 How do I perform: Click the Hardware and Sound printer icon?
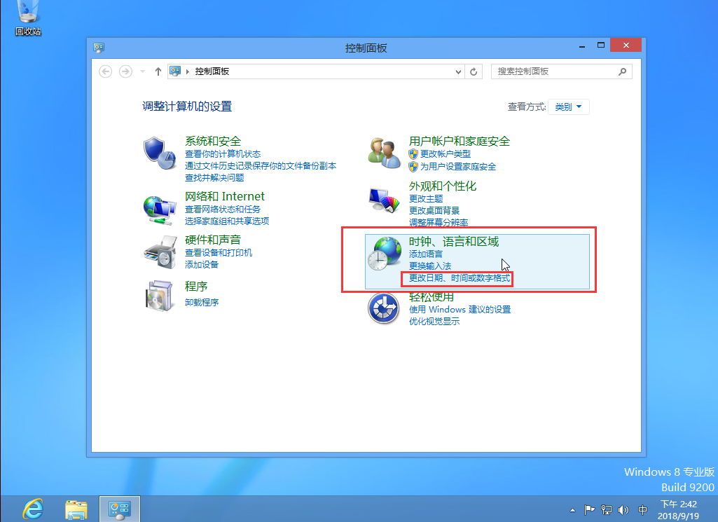click(x=159, y=252)
